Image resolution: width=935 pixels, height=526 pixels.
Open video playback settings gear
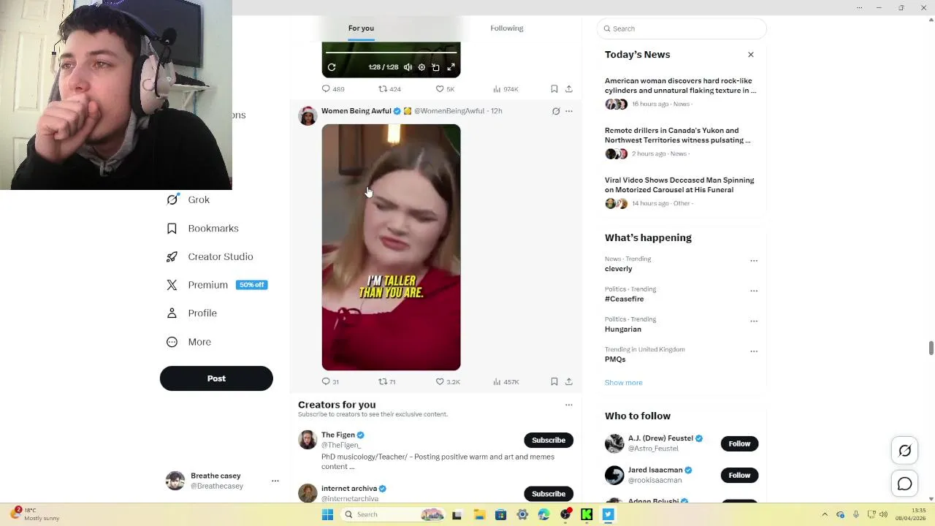pos(421,67)
